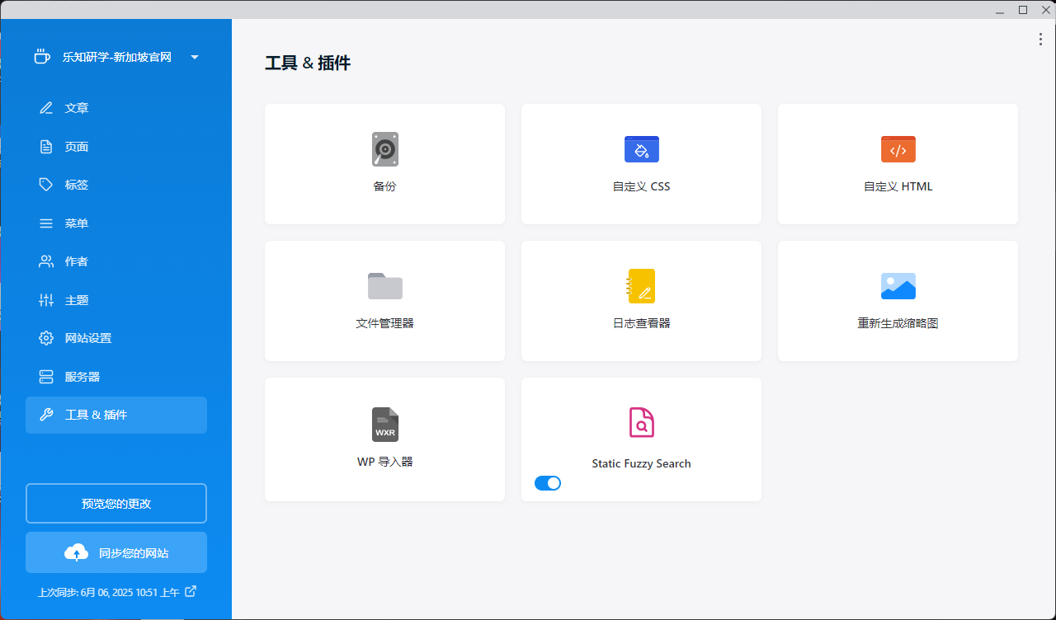Expand the 乐知研学-新加坡官网 site dropdown
Image resolution: width=1056 pixels, height=620 pixels.
click(195, 58)
